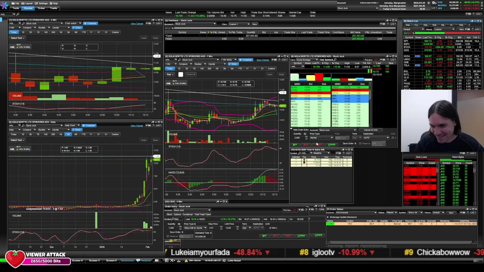
Task: Click SHORT button in Order Entry window
Action: (x=289, y=236)
